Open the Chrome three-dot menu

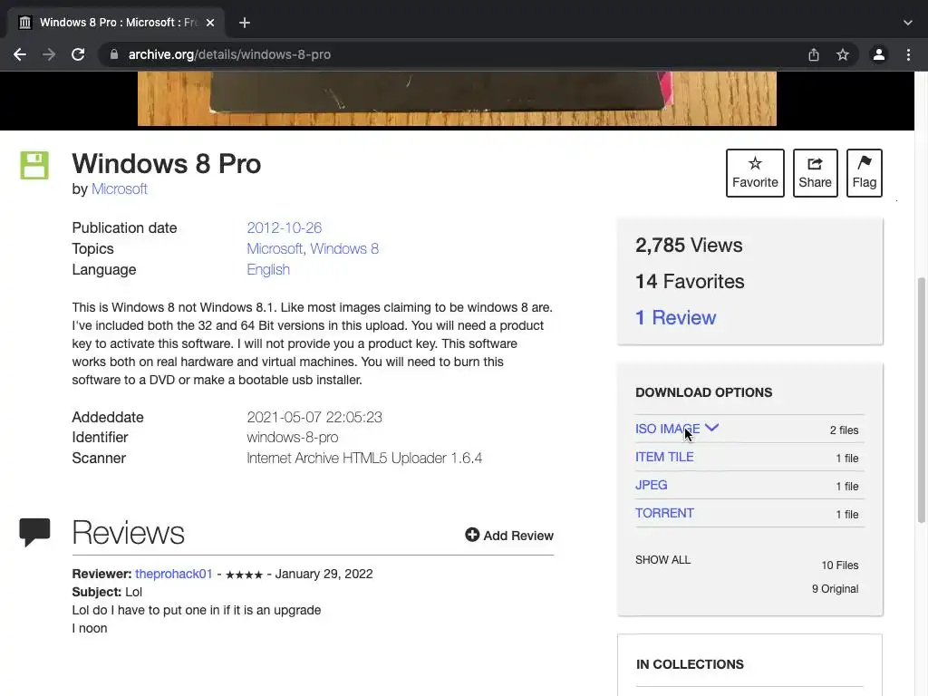908,54
